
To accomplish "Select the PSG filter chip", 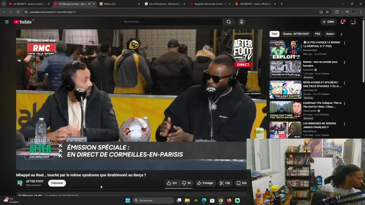I will coord(318,34).
